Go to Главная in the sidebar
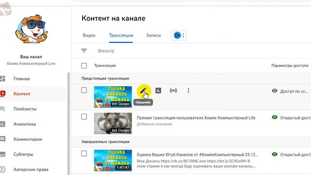 pos(21,79)
